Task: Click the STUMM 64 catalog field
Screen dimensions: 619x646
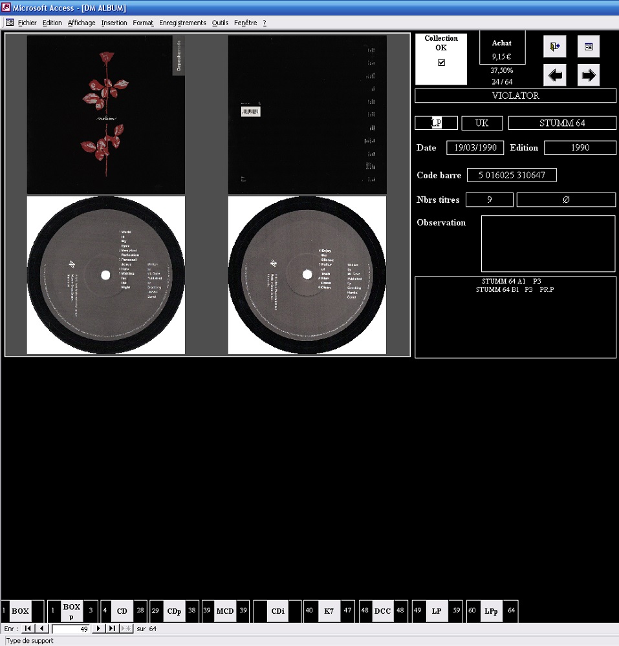Action: click(x=562, y=123)
